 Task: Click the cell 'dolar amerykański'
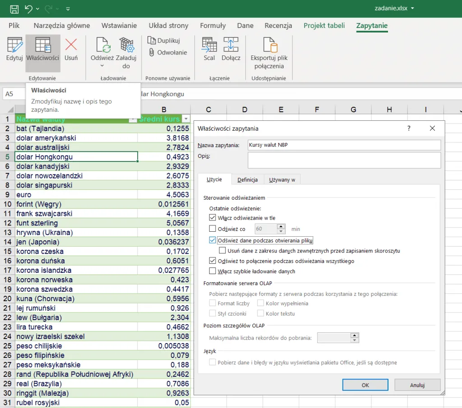76,138
